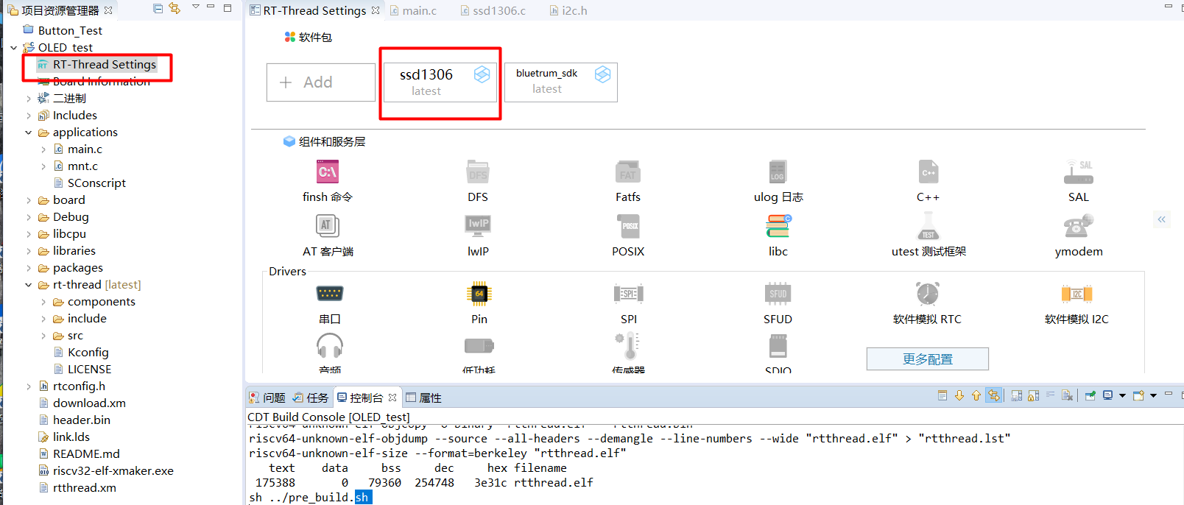Select the libc component icon
Screen dimensions: 1184x505
coord(778,225)
